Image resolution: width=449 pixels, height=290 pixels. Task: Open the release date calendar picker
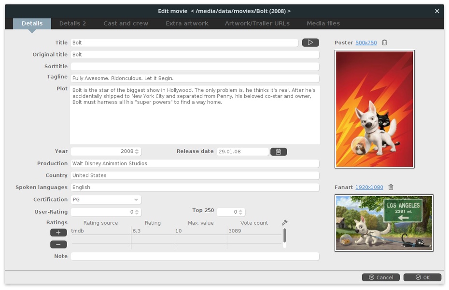pos(279,152)
